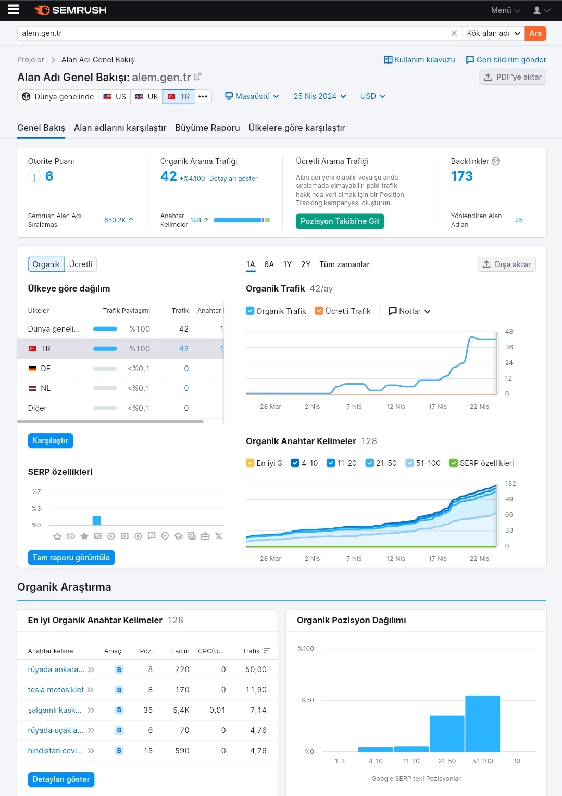
Task: Sort by Trafik column filter icon
Action: [x=267, y=651]
